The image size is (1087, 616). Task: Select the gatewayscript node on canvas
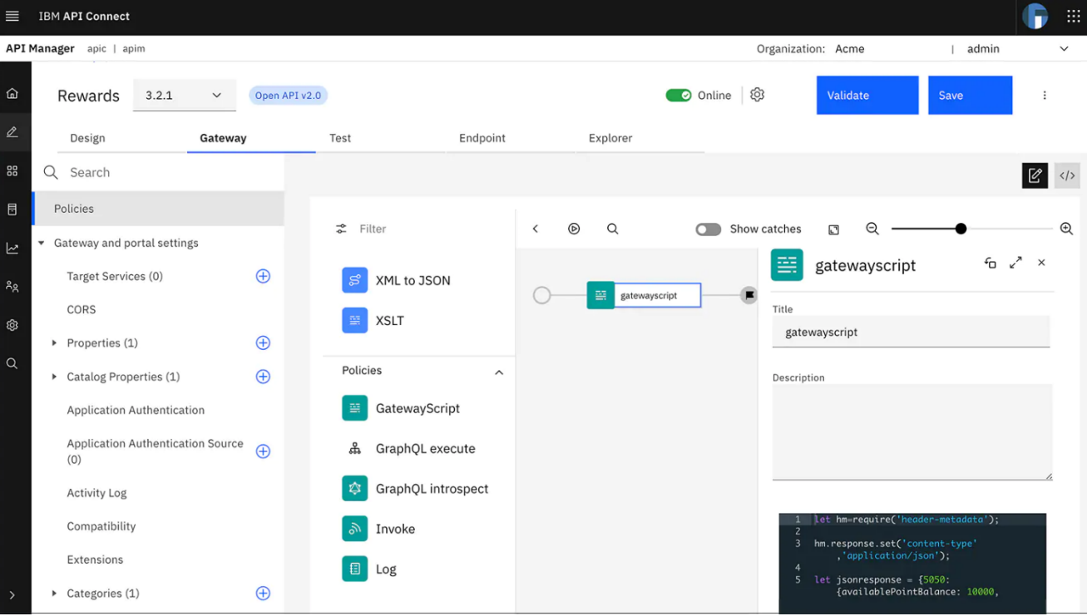644,295
